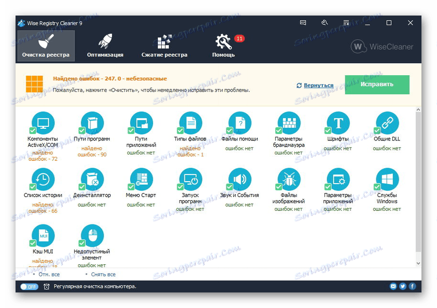
Task: Open the Сжатие реестра tab
Action: tap(165, 46)
